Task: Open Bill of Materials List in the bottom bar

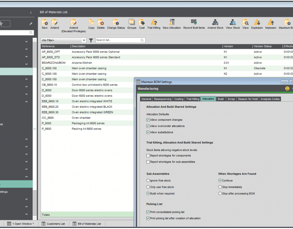Action: 87,224
